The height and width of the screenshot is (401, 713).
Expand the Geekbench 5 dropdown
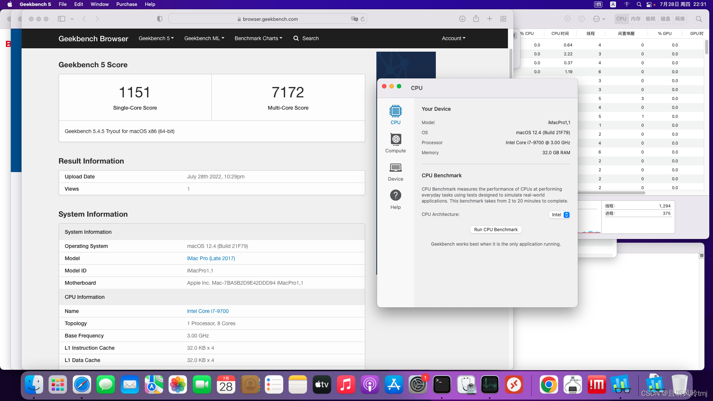pos(156,38)
